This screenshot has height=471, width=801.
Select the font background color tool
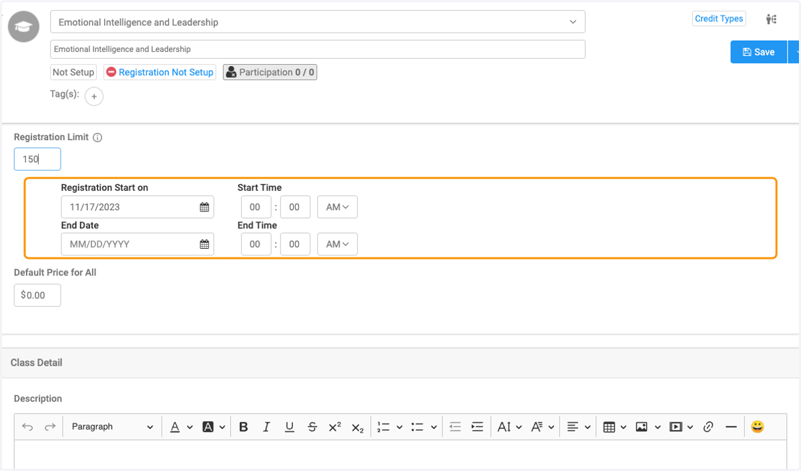tap(208, 427)
